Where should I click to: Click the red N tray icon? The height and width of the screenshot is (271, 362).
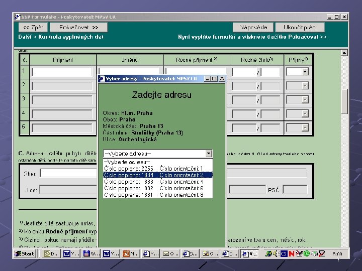(x=291, y=254)
